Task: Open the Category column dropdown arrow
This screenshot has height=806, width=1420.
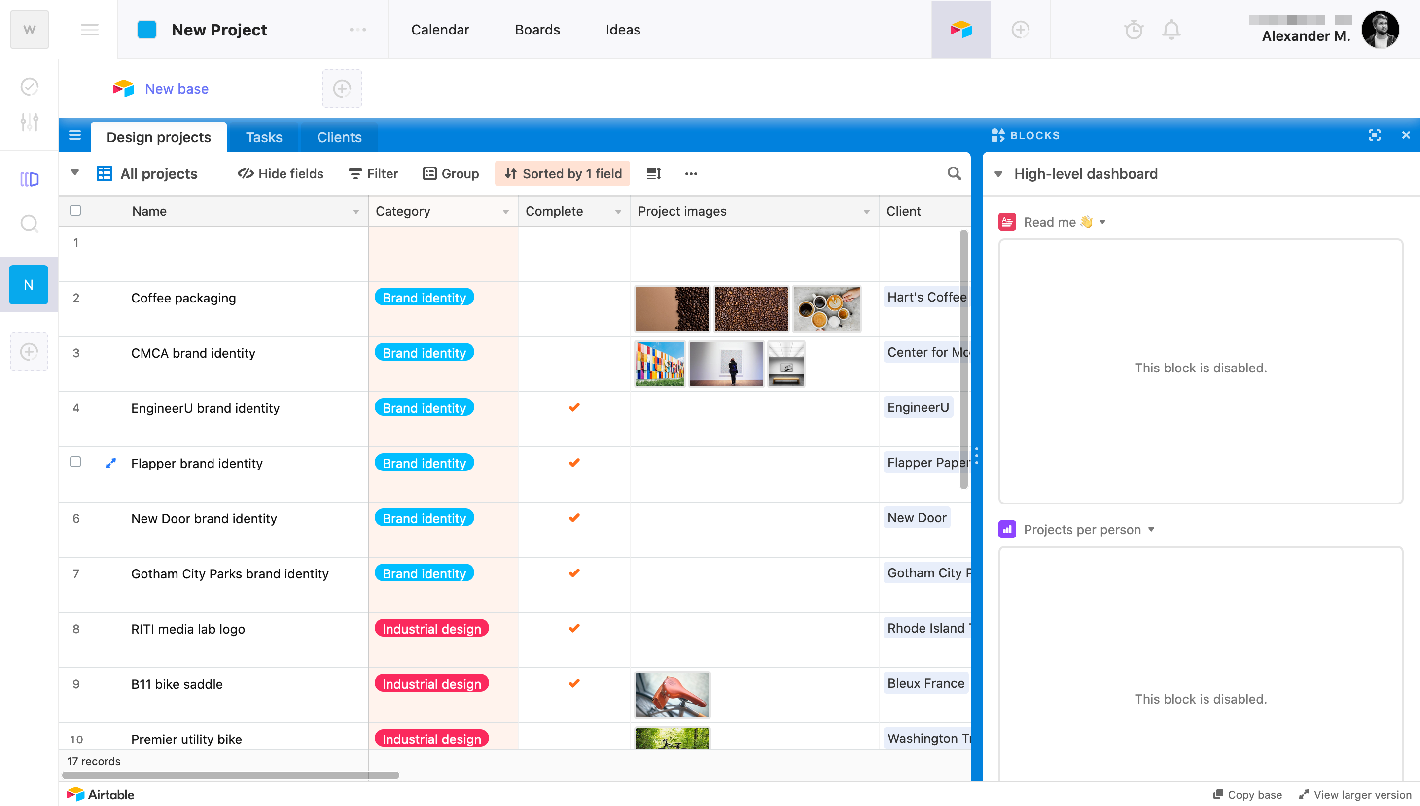Action: pos(506,212)
